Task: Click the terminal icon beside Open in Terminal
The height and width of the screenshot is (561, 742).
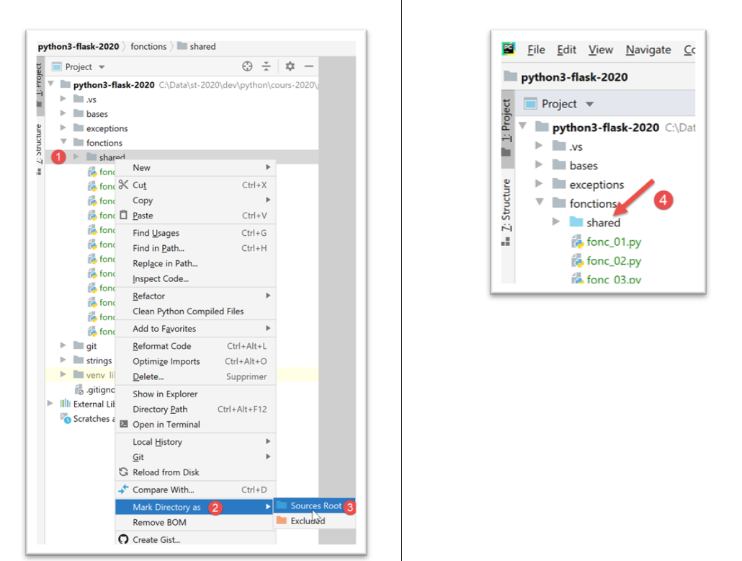Action: click(x=123, y=425)
